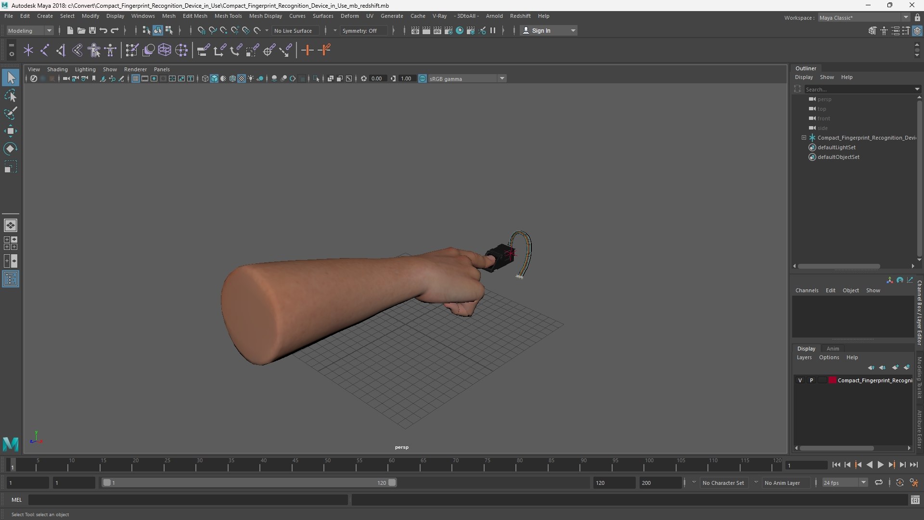
Task: Click the Undo arrow icon
Action: pos(103,30)
